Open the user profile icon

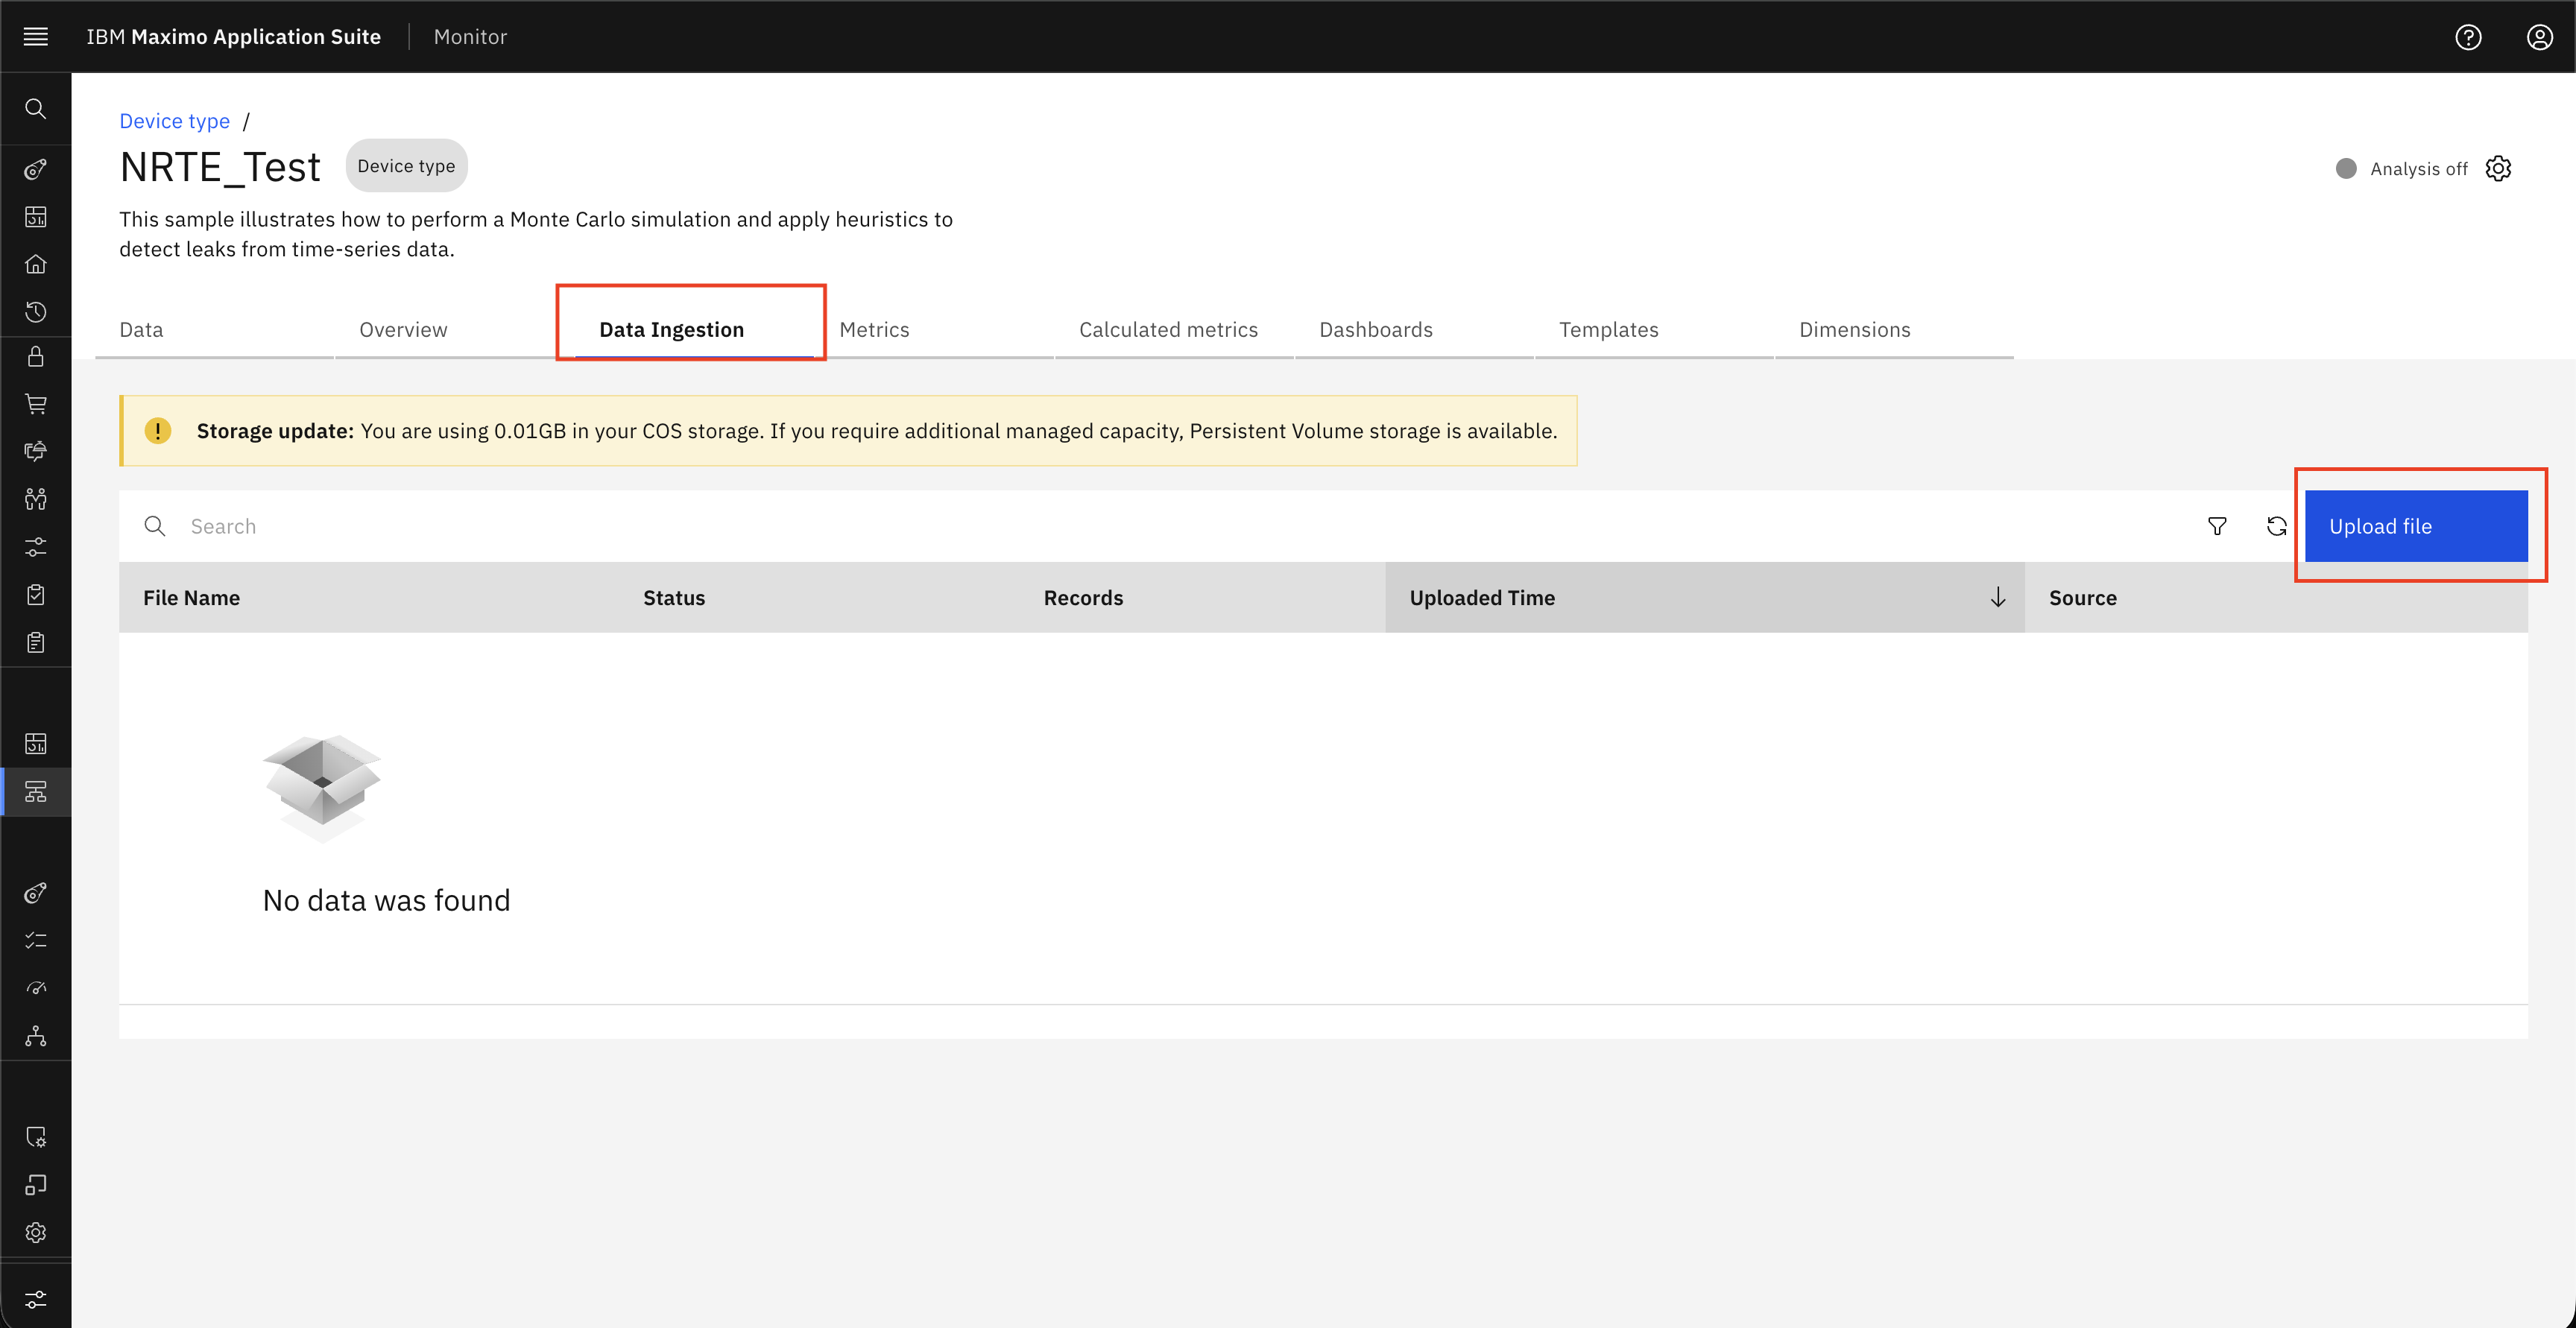coord(2539,37)
